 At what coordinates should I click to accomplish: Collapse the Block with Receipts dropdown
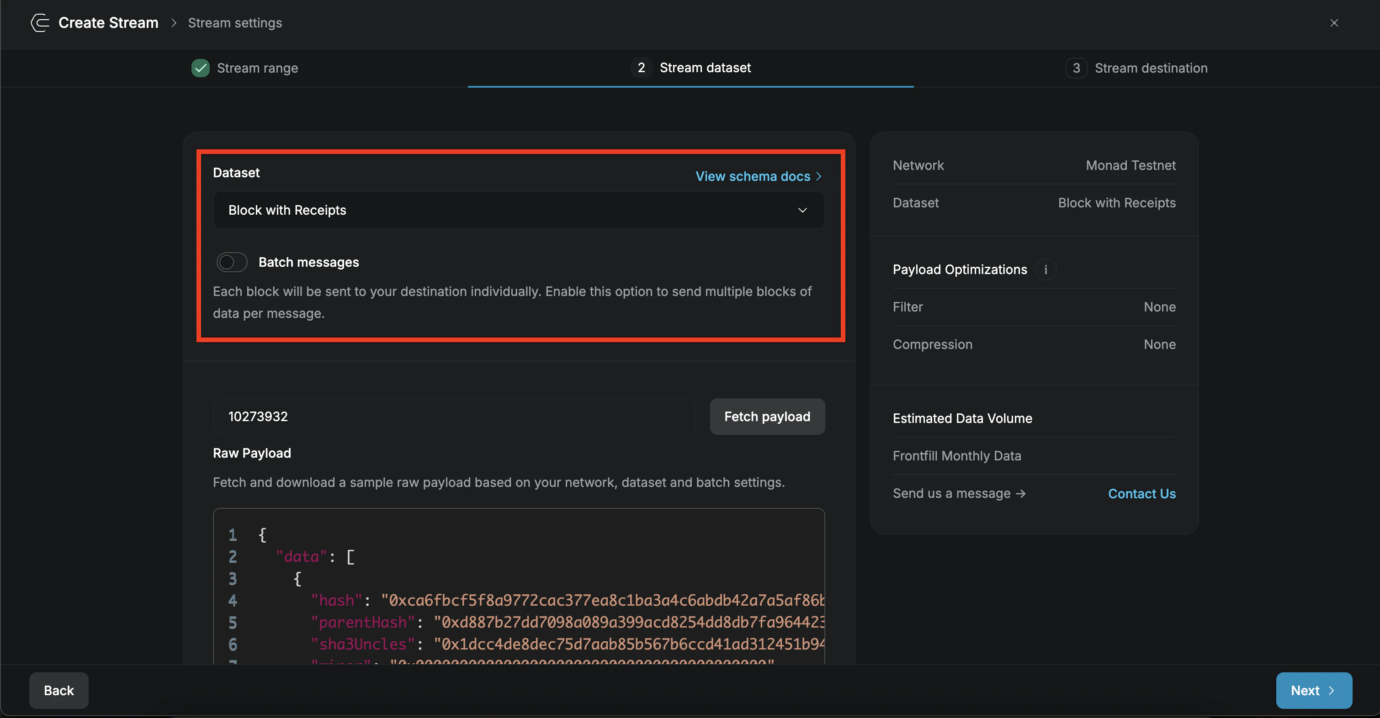tap(802, 210)
